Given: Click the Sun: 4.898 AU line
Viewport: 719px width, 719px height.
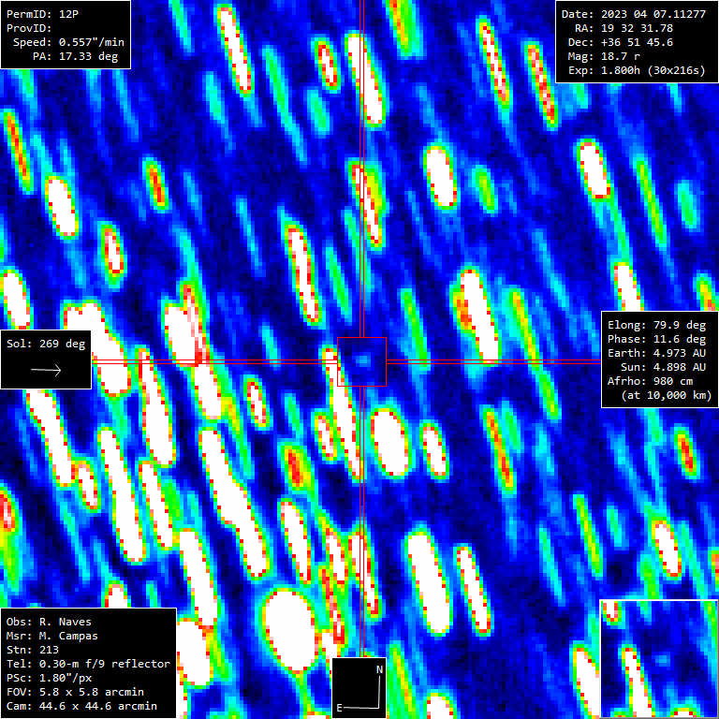Looking at the screenshot, I should point(663,367).
